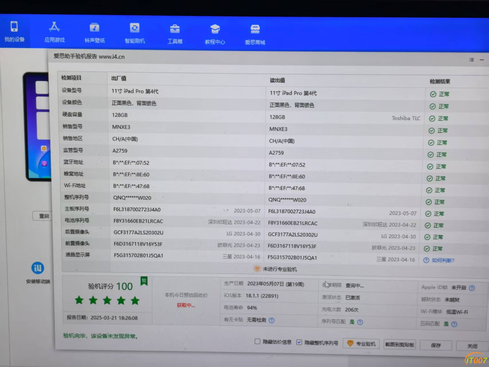The height and width of the screenshot is (367, 489).
Task: Click the orange icon beside 未进行专业验机
Action: click(x=257, y=269)
